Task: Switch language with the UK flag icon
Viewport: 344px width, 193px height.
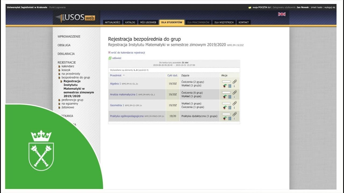Action: pyautogui.click(x=282, y=14)
